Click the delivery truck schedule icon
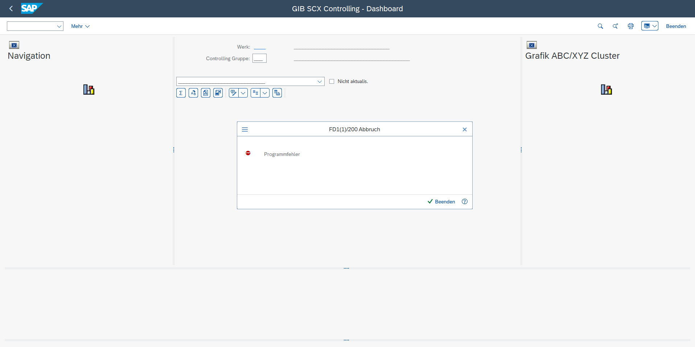 pos(277,93)
